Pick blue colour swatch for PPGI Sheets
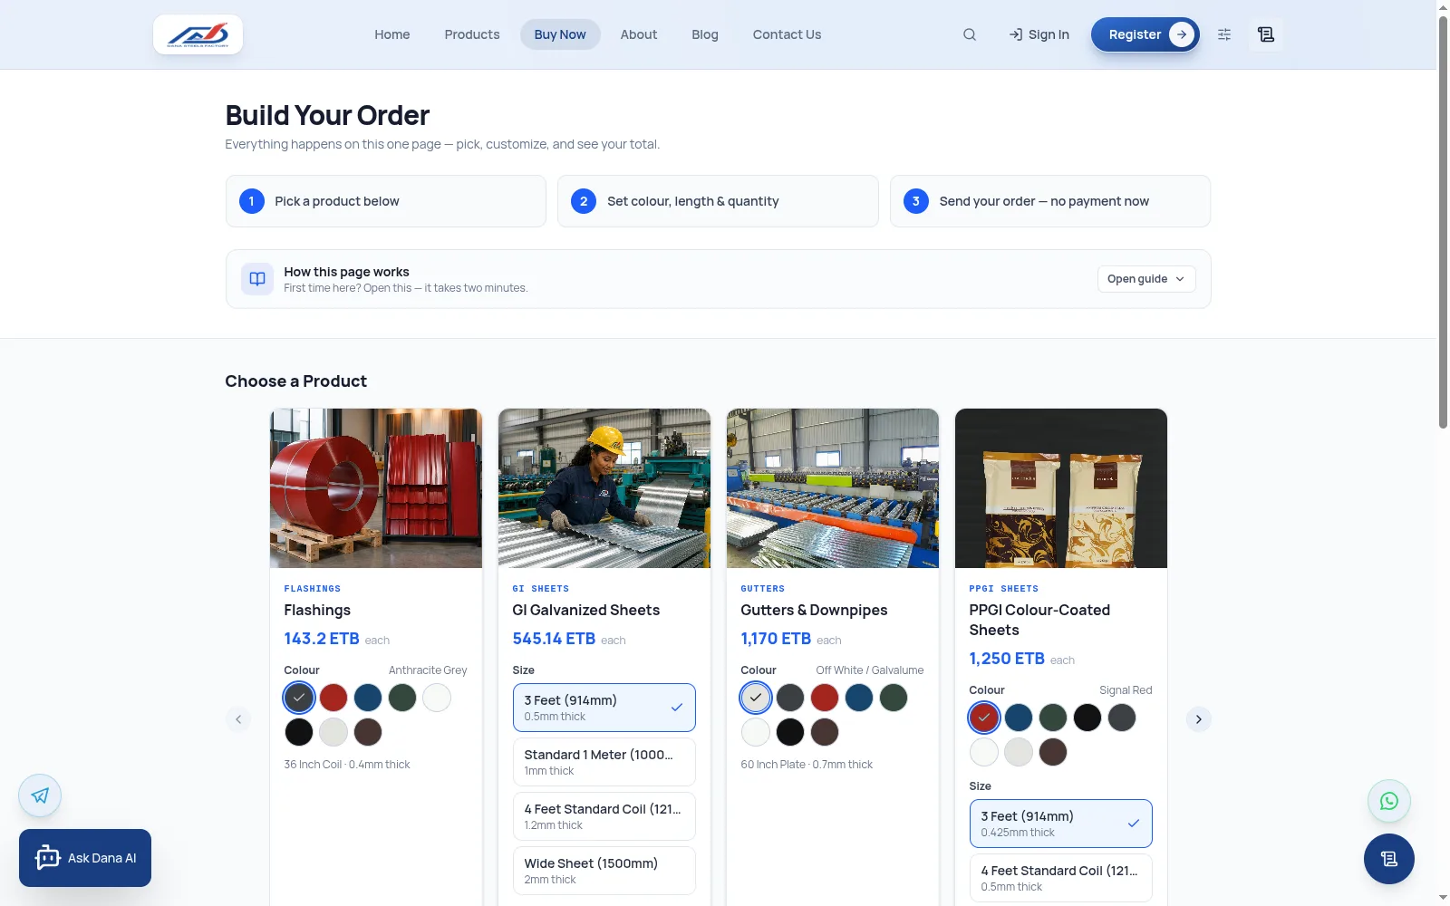 [x=1019, y=718]
